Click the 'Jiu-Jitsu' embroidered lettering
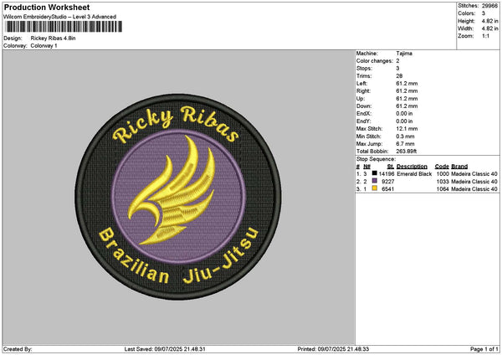 click(221, 256)
